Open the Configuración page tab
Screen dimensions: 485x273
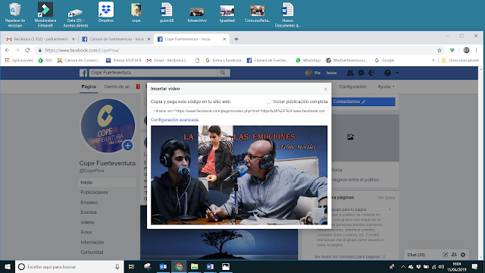click(352, 86)
